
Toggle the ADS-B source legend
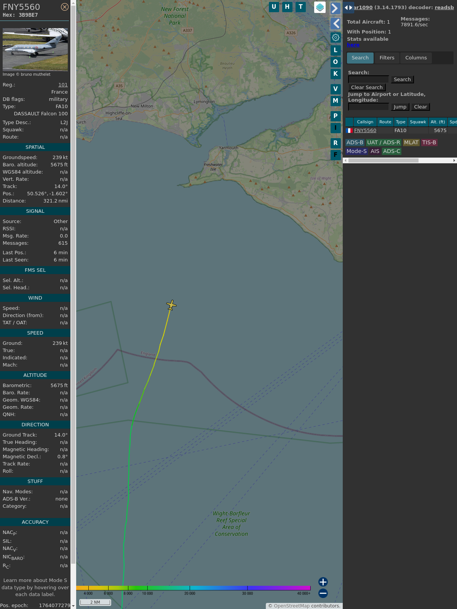click(355, 143)
